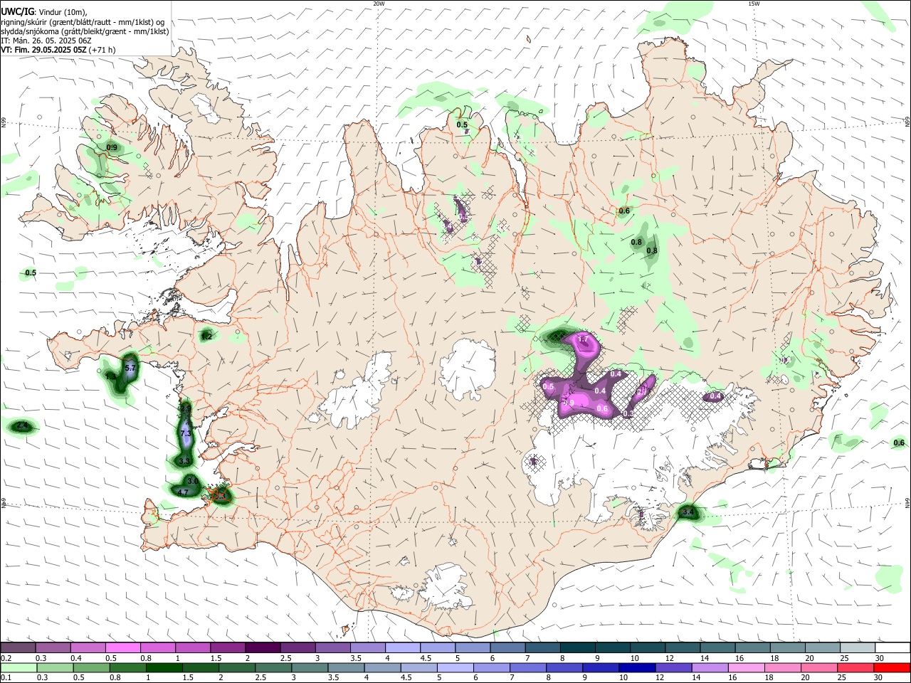Image resolution: width=911 pixels, height=683 pixels.
Task: Click the 15W longitude label
Action: 754,4
